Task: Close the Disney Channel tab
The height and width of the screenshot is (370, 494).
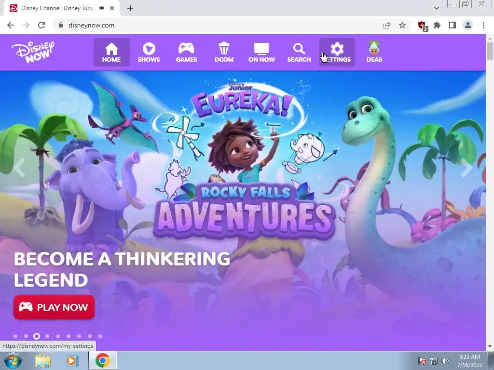Action: [x=112, y=8]
